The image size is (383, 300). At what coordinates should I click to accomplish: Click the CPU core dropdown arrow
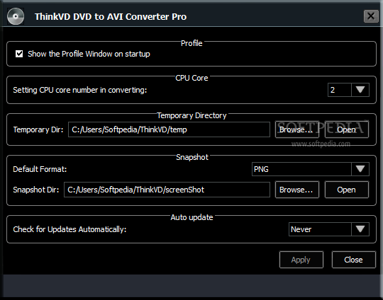360,90
